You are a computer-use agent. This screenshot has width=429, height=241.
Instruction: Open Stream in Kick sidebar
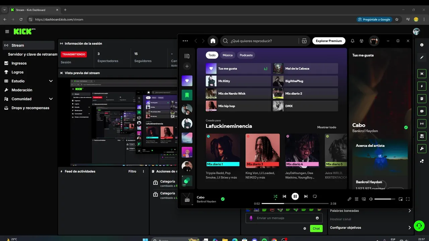pyautogui.click(x=28, y=45)
